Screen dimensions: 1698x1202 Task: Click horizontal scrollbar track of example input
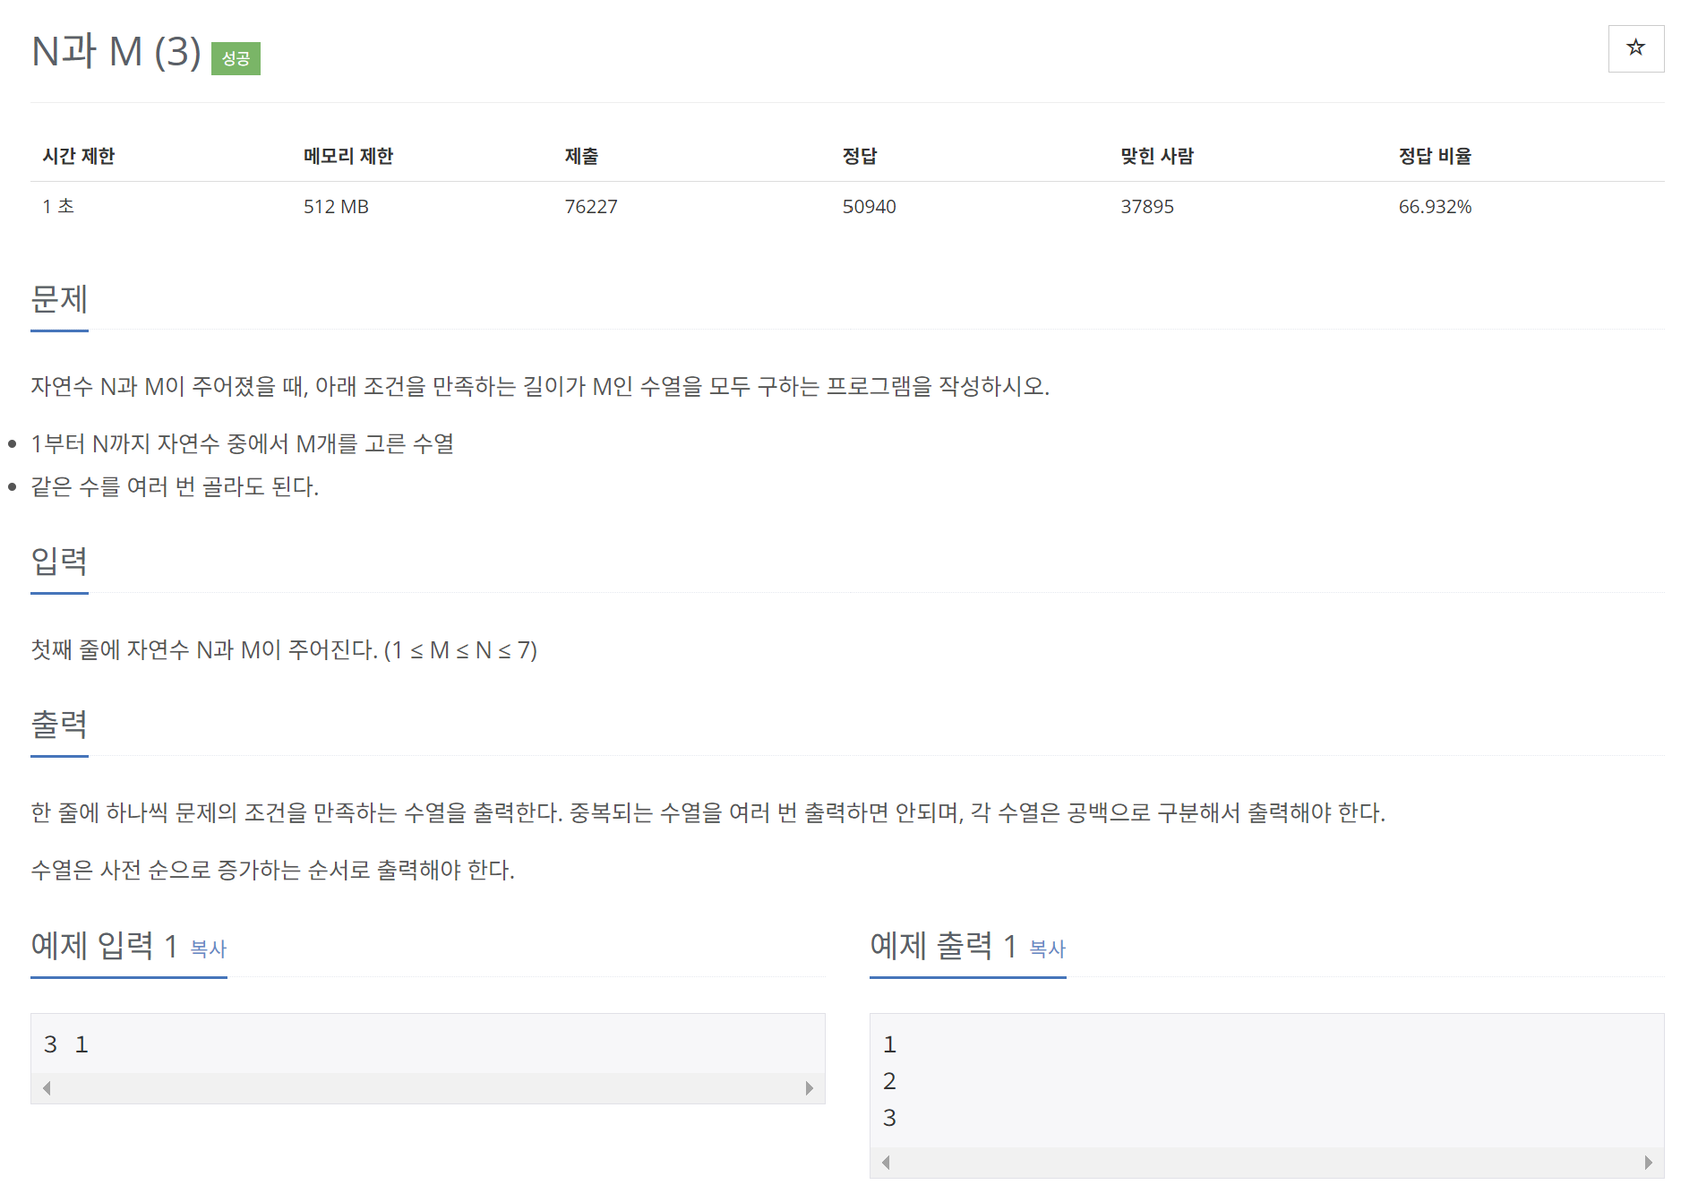pos(428,1088)
